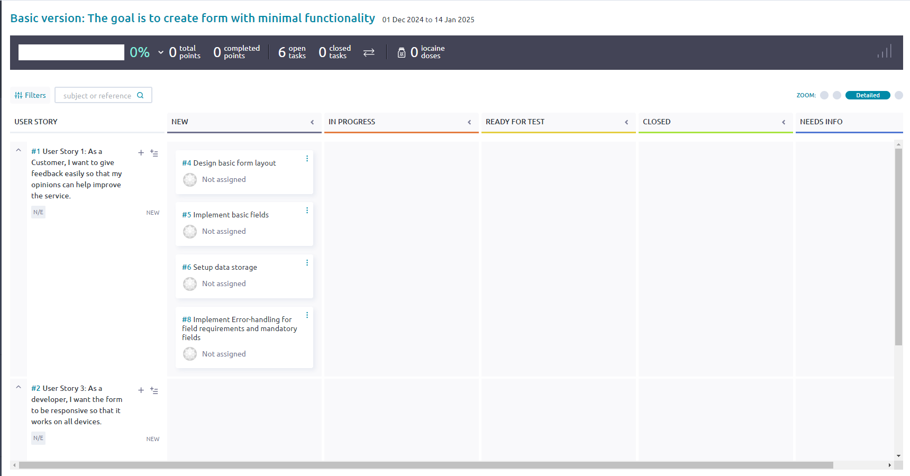910x476 pixels.
Task: Collapse User Story #1 row
Action: coord(19,151)
